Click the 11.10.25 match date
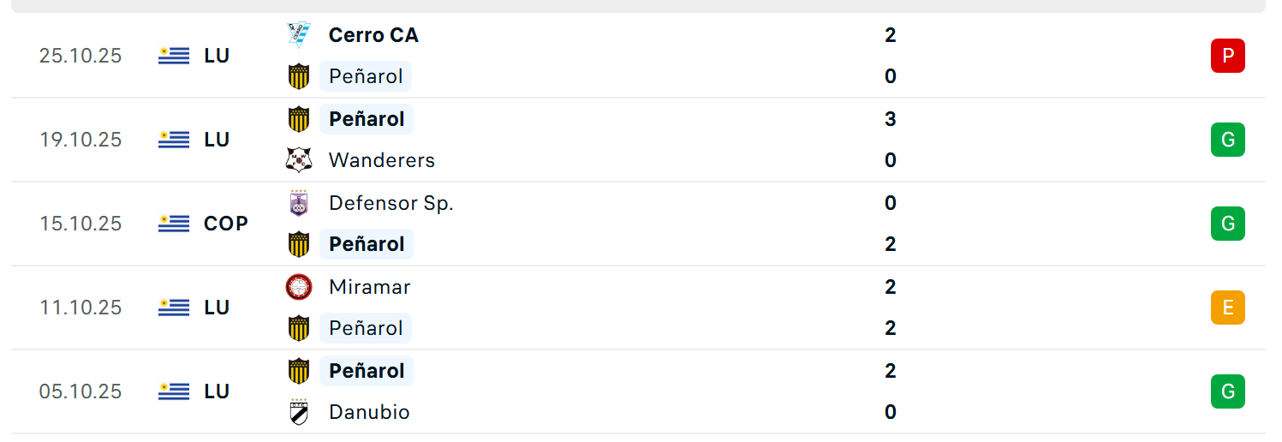 [80, 308]
